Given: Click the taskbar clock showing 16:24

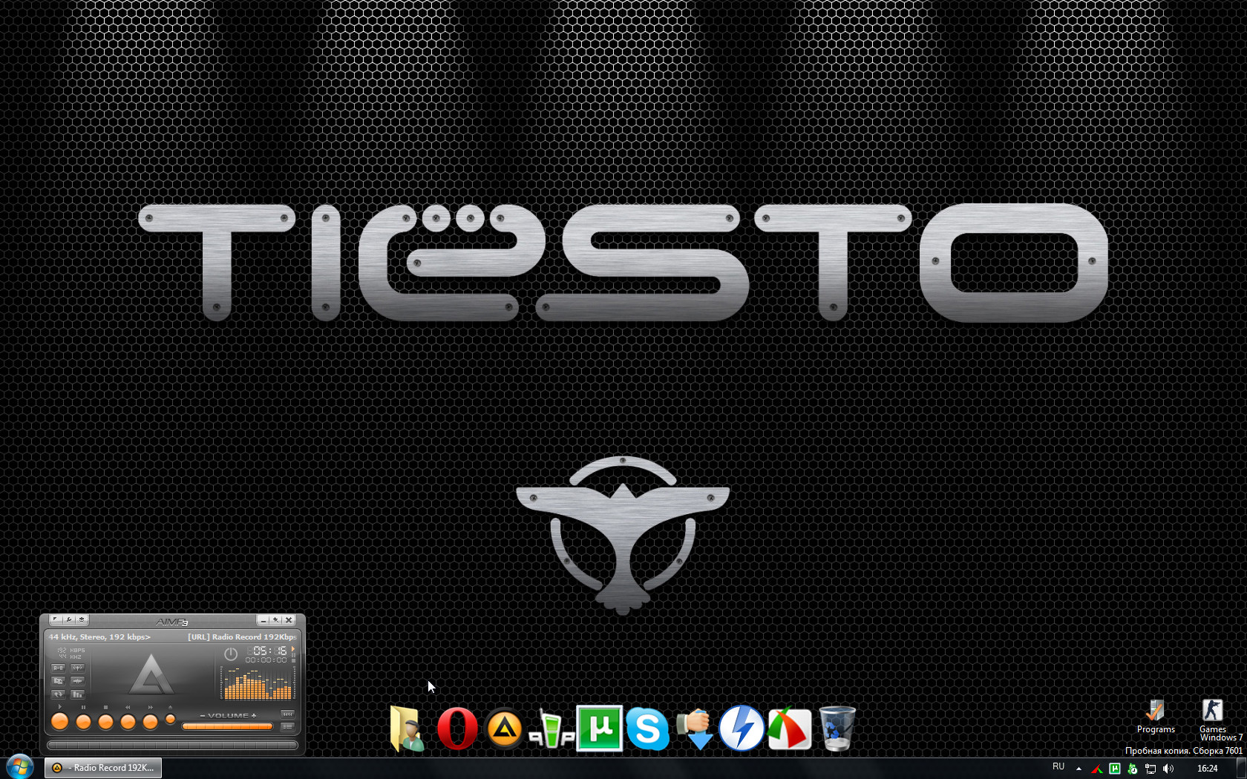Looking at the screenshot, I should pyautogui.click(x=1208, y=769).
